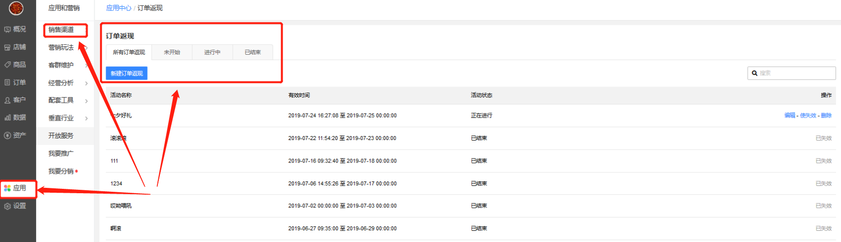Open 设置 settings in sidebar
The width and height of the screenshot is (841, 242).
pos(15,206)
